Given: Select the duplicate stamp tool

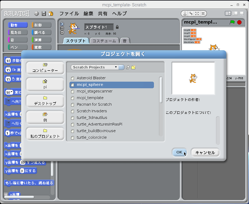Looking at the screenshot, I should (x=185, y=14).
